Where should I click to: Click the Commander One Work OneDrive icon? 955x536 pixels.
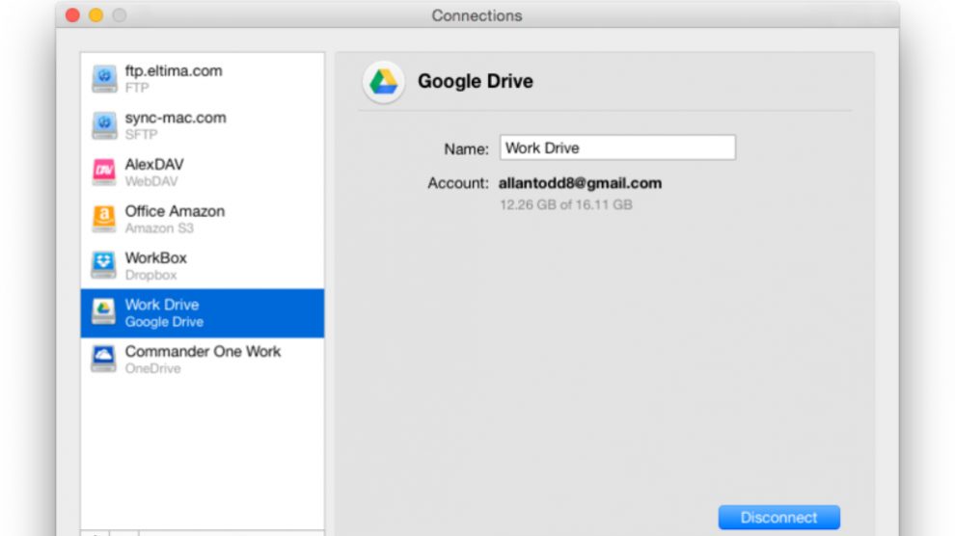[104, 359]
